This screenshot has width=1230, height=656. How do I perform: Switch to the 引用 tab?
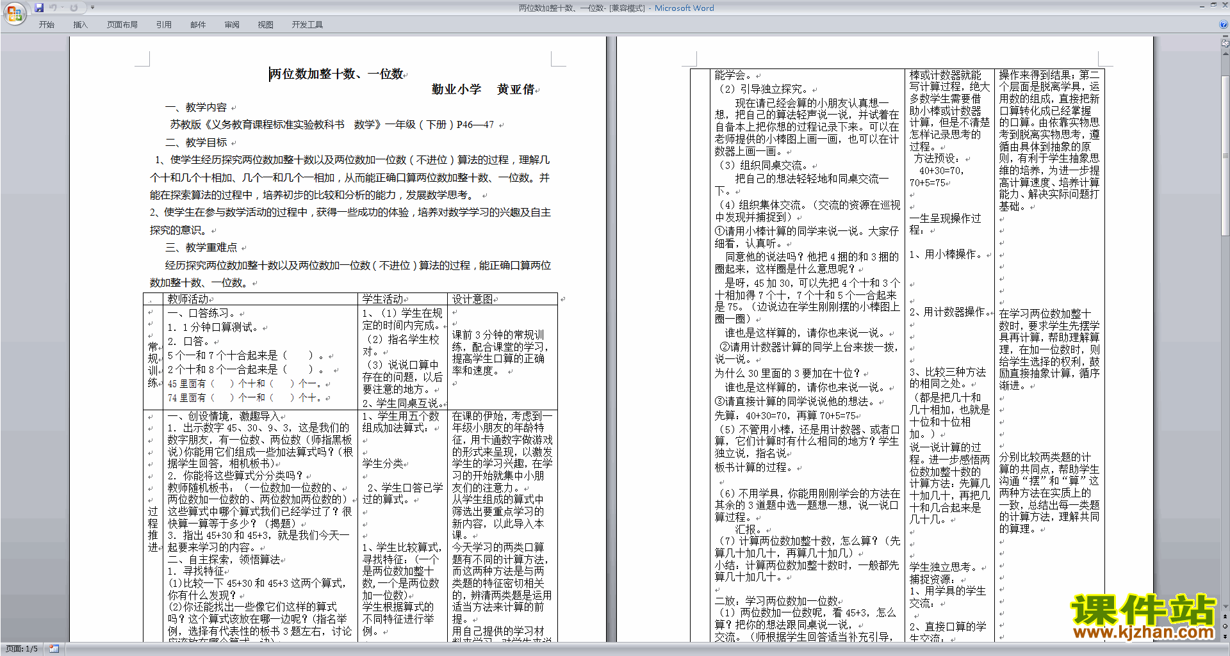point(164,24)
